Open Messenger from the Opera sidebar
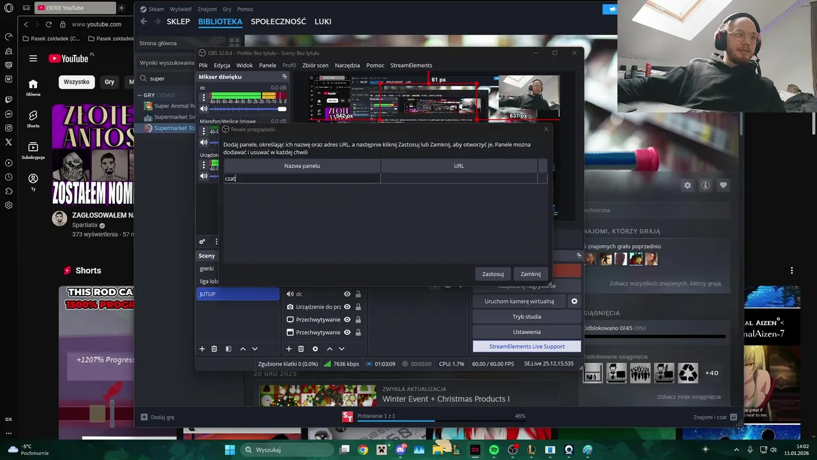The width and height of the screenshot is (817, 460). pyautogui.click(x=8, y=114)
